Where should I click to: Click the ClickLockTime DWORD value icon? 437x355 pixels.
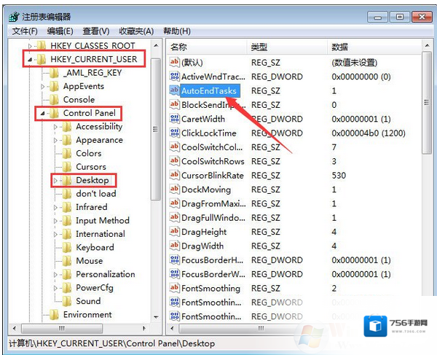pos(174,133)
